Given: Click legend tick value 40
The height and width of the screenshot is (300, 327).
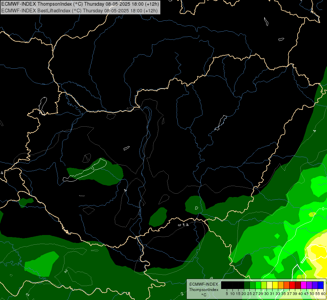Looking at the screenshot, I should pyautogui.click(x=301, y=294).
